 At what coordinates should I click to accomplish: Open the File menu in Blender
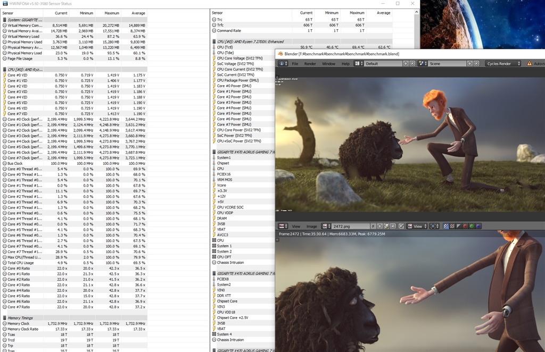point(295,64)
